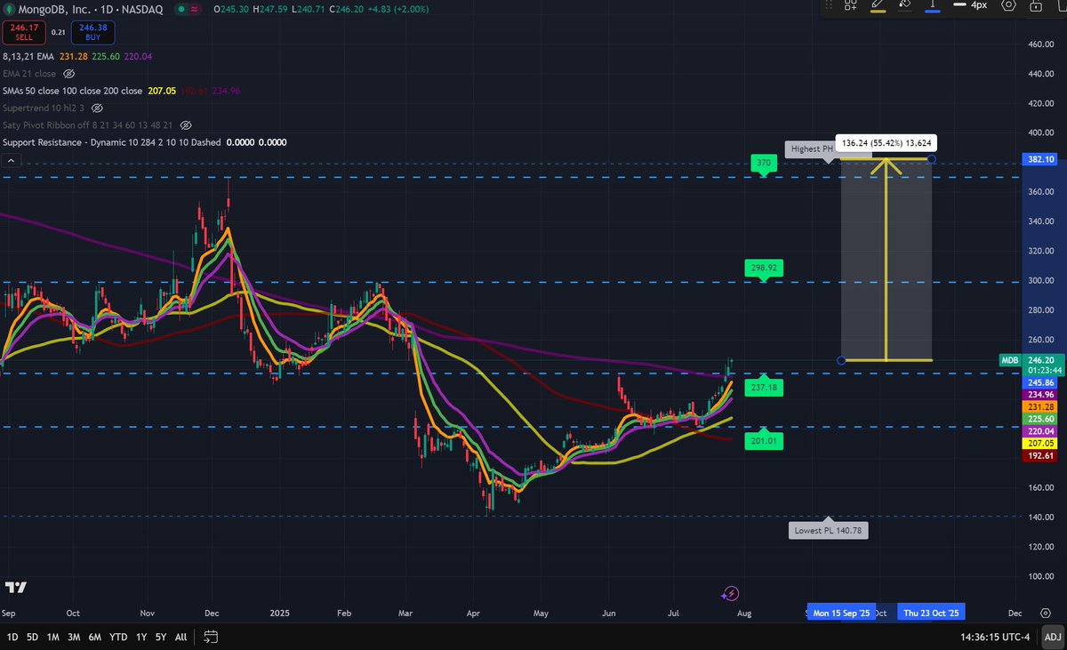Open drawing settings hexagon gear icon
Image resolution: width=1067 pixels, height=650 pixels.
(1008, 4)
